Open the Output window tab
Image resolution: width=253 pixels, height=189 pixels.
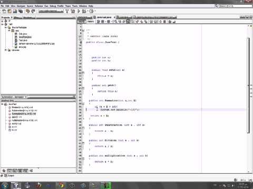point(9,175)
